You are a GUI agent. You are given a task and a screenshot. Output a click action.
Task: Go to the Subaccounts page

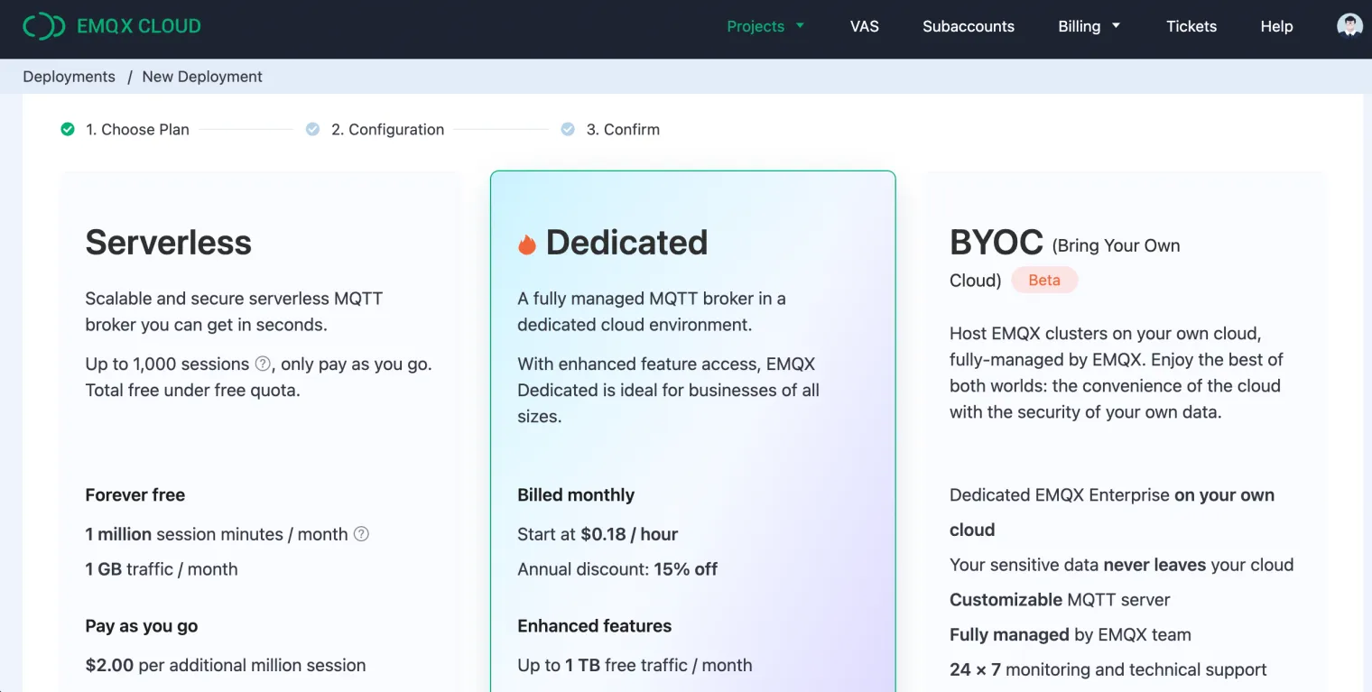(x=968, y=26)
